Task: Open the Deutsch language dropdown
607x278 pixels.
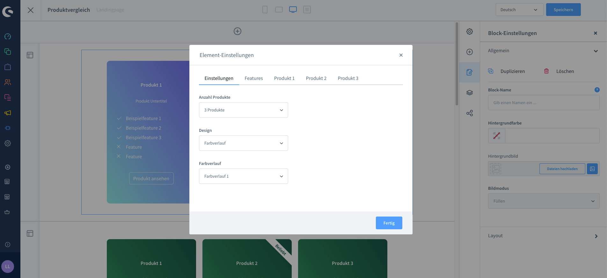Action: click(x=519, y=10)
